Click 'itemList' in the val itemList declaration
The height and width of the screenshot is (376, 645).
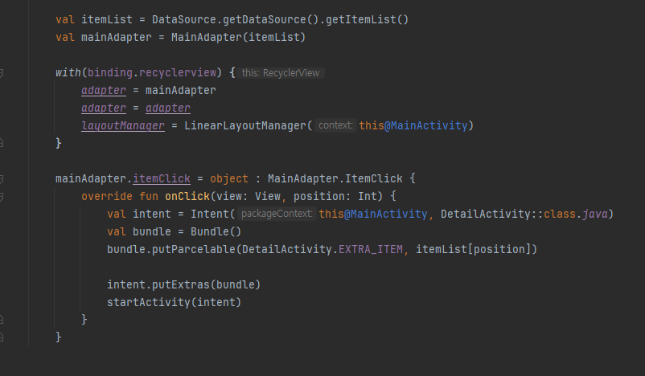[x=107, y=20]
